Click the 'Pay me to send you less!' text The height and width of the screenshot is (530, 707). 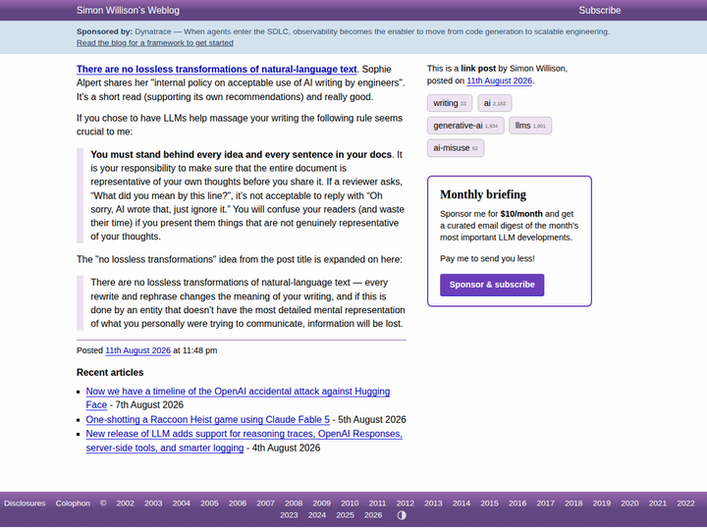(487, 259)
